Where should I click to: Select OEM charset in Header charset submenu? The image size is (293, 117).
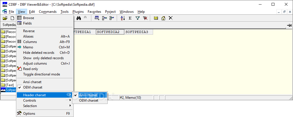coord(90,100)
